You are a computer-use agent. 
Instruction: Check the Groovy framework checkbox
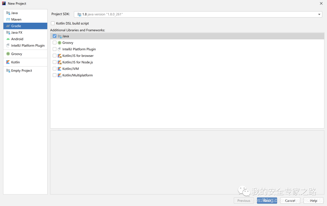tap(54, 42)
